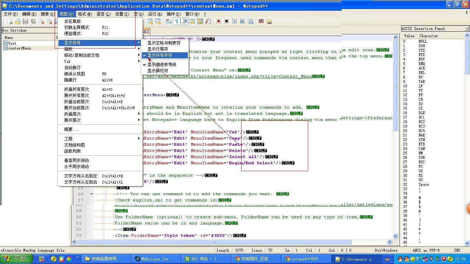The width and height of the screenshot is (470, 264).
Task: Click the ABC spell check toolbar icon
Action: (261, 21)
